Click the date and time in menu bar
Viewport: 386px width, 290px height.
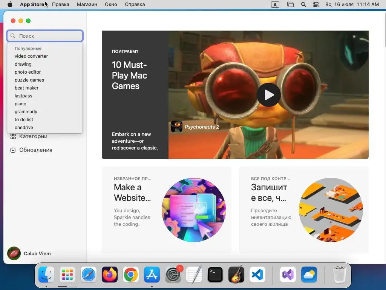point(352,5)
